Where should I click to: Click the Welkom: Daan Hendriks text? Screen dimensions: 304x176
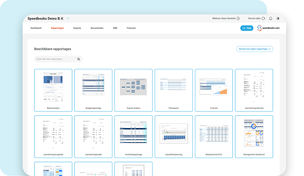click(224, 19)
